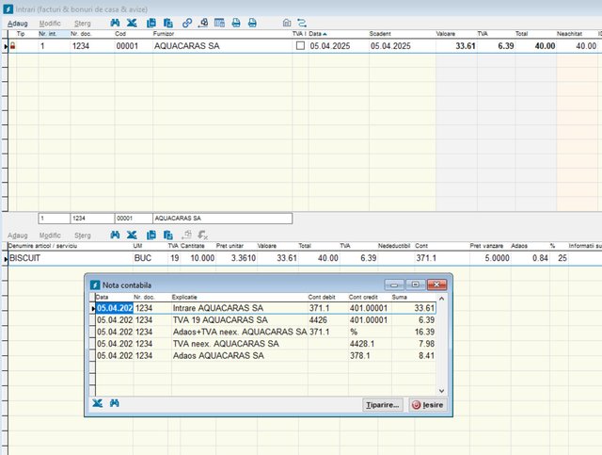This screenshot has width=602, height=455.
Task: Click Cont 371.1 cell in BISCUIT row
Action: click(441, 258)
